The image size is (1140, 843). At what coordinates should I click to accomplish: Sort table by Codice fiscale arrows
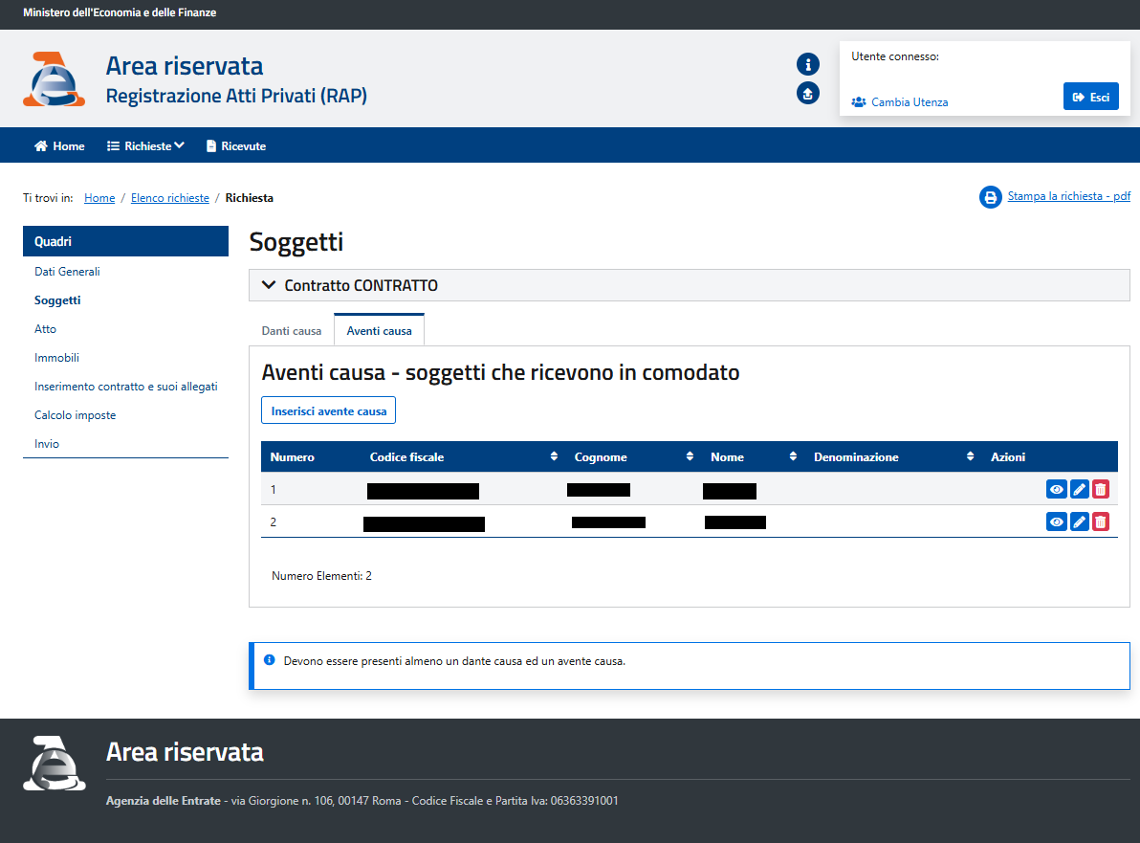tap(554, 456)
